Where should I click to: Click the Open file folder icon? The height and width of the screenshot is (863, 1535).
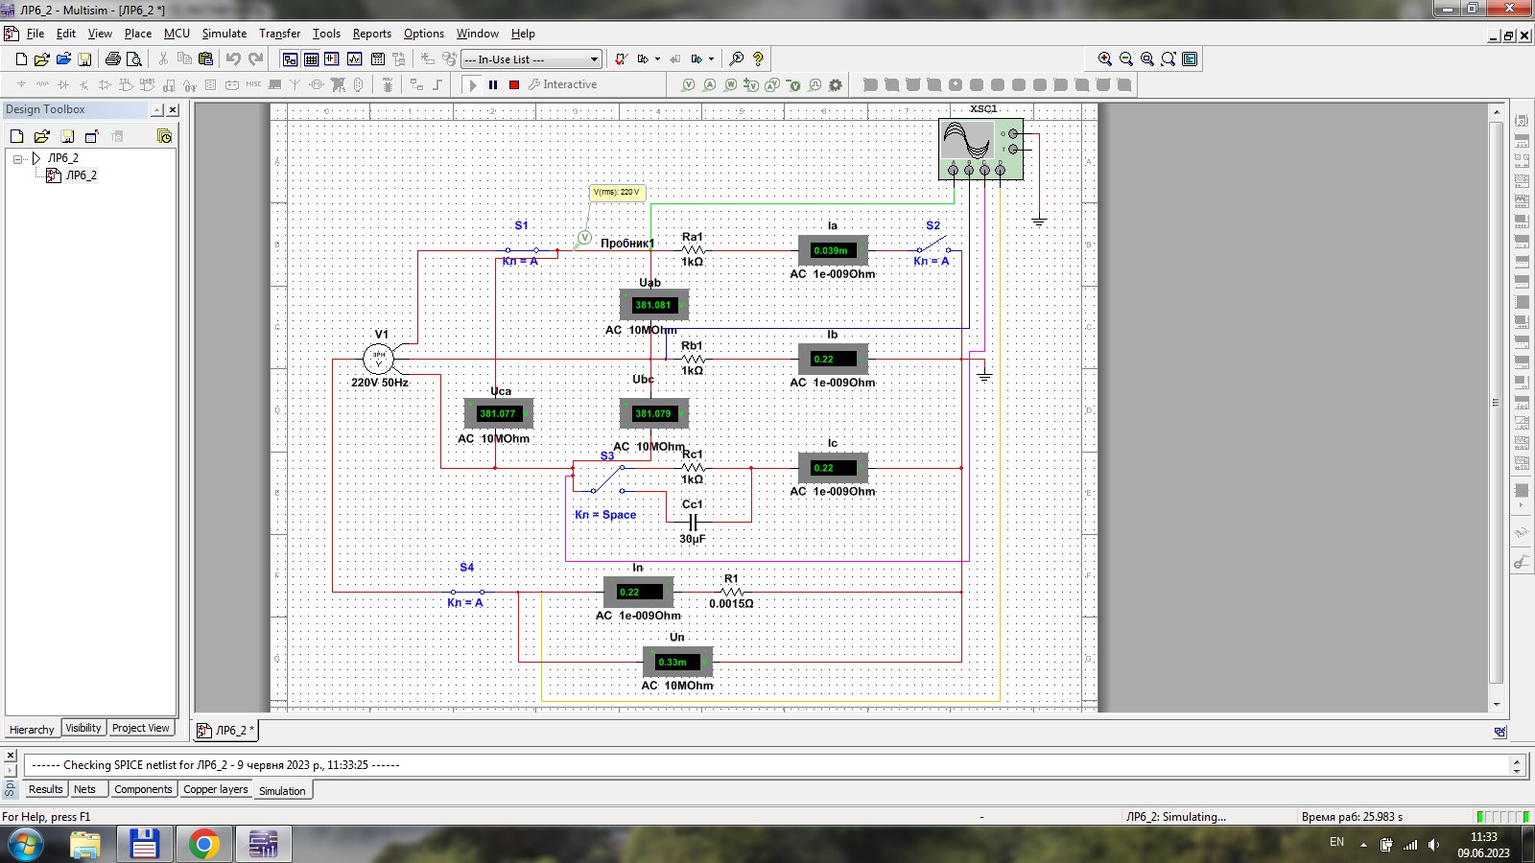(42, 59)
